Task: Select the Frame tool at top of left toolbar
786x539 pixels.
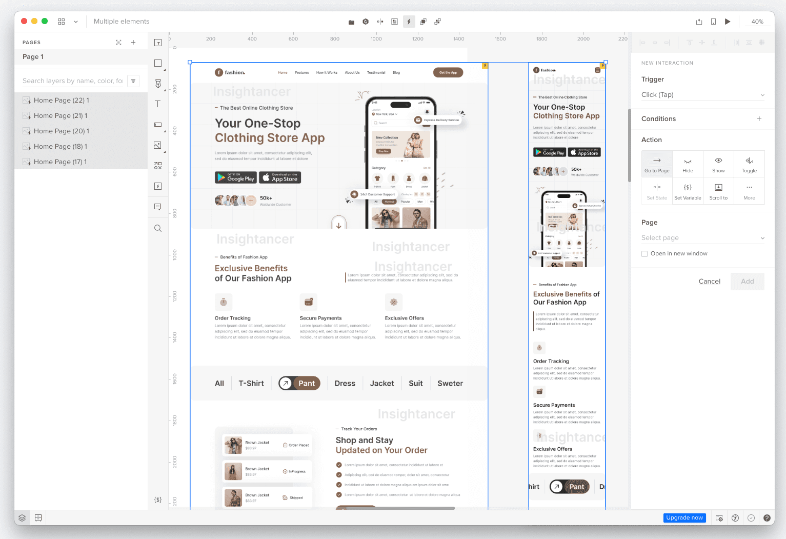Action: click(157, 42)
